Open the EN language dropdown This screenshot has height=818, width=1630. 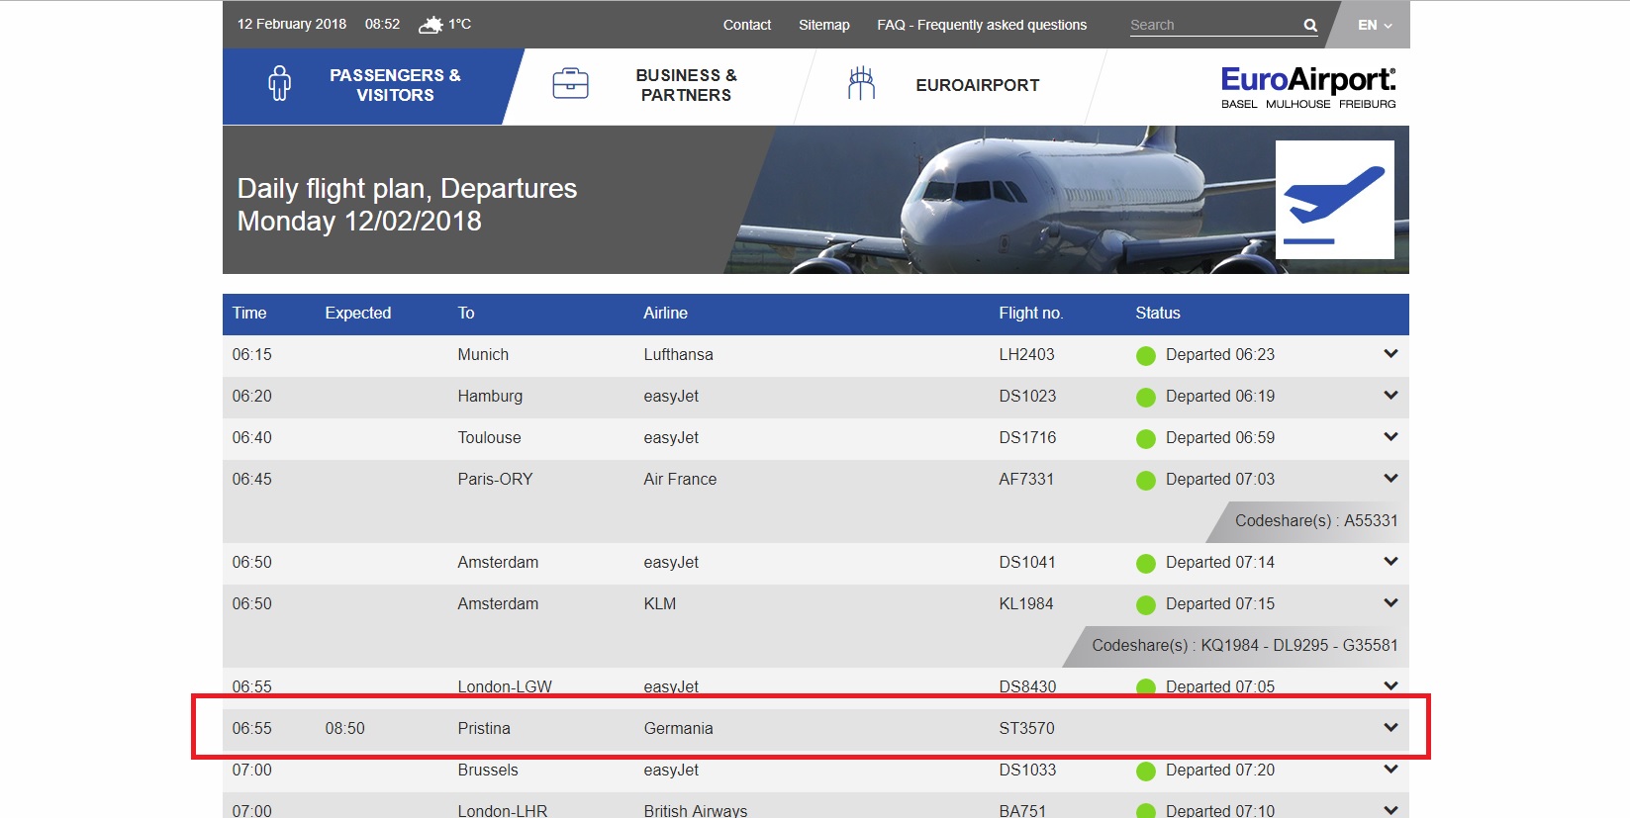1375,25
